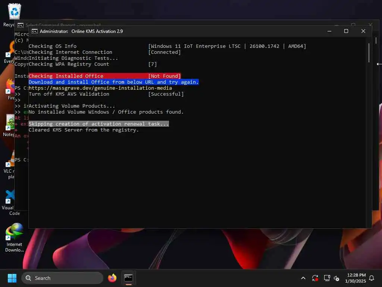This screenshot has width=382, height=287.
Task: Click the taskbar Search box
Action: tap(62, 278)
